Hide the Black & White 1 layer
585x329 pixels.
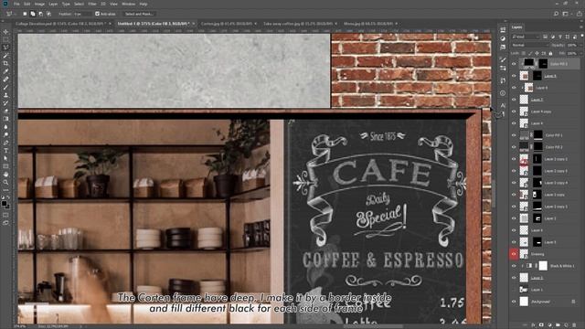pos(514,266)
